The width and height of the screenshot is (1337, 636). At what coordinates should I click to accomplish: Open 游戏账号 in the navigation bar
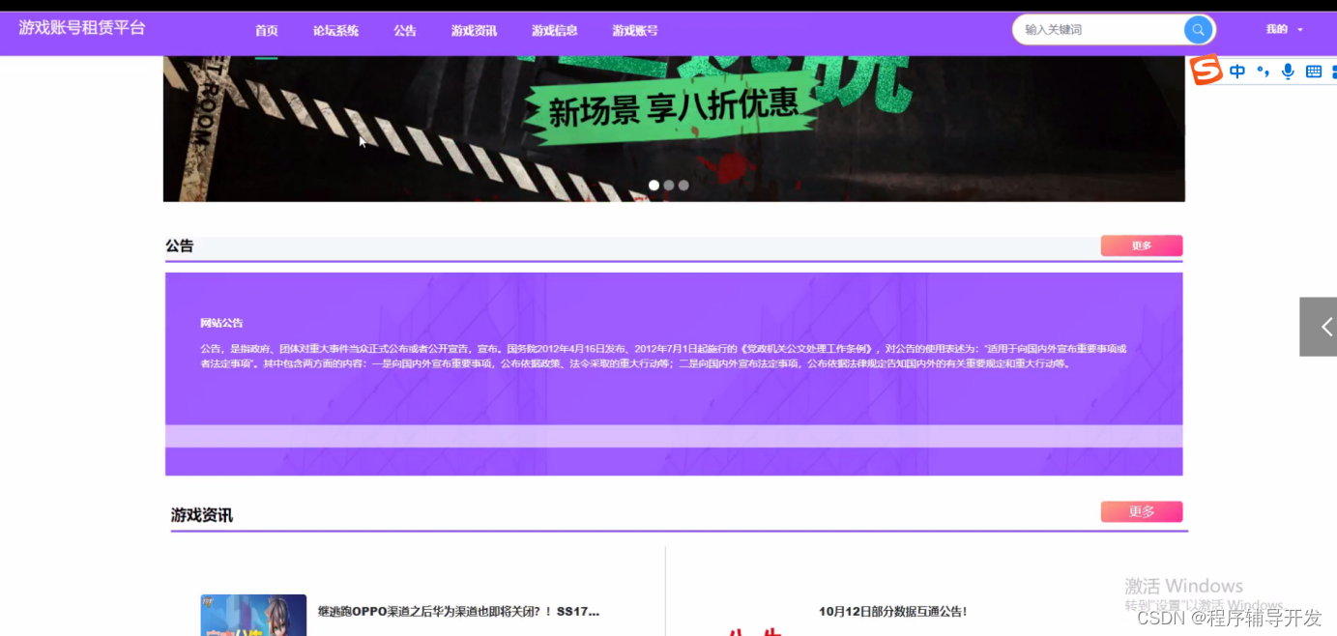click(x=635, y=31)
